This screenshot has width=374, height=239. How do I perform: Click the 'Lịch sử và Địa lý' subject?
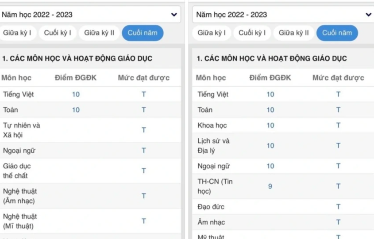click(213, 146)
